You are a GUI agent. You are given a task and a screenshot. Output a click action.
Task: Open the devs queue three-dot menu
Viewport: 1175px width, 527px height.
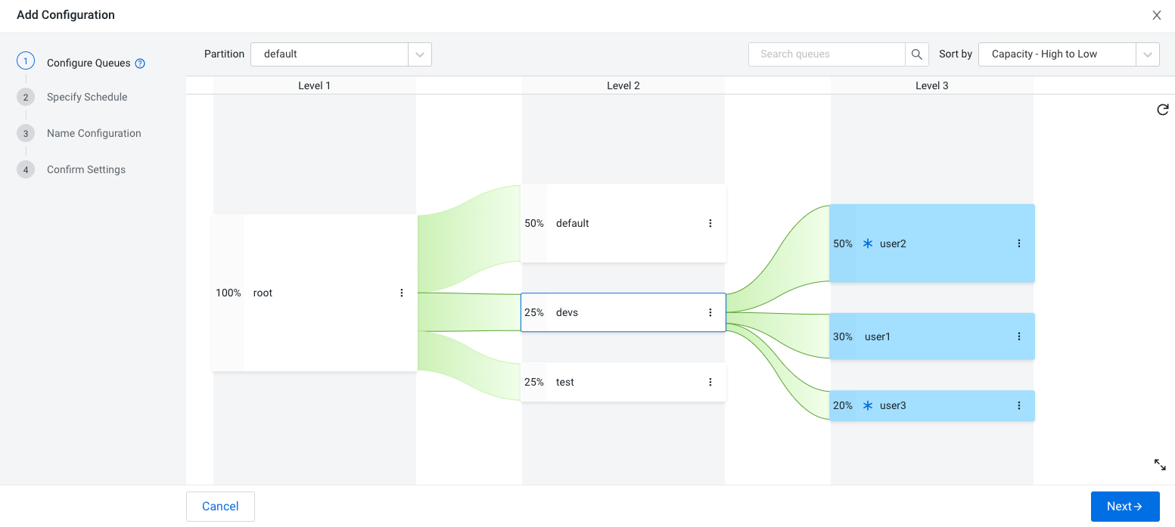click(710, 312)
